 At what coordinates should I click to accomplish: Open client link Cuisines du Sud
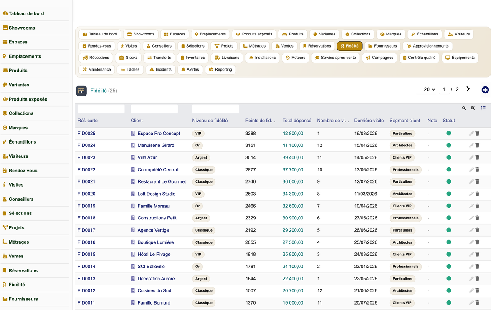154,291
